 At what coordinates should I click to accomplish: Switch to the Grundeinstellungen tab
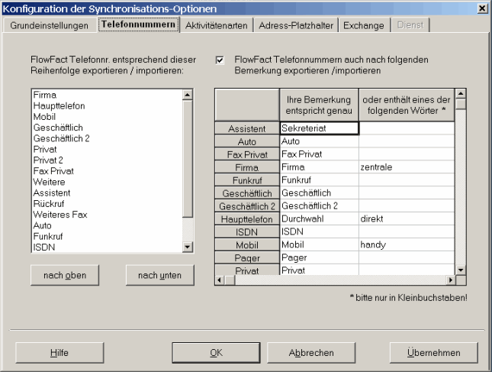point(50,25)
